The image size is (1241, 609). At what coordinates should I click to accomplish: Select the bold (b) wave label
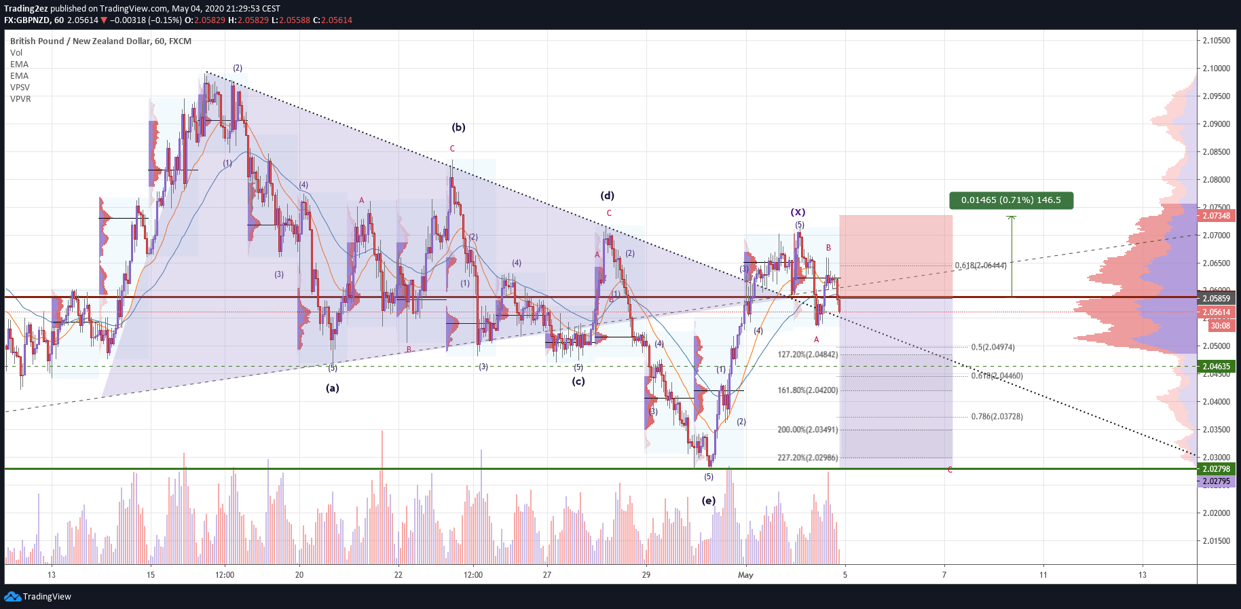point(458,128)
